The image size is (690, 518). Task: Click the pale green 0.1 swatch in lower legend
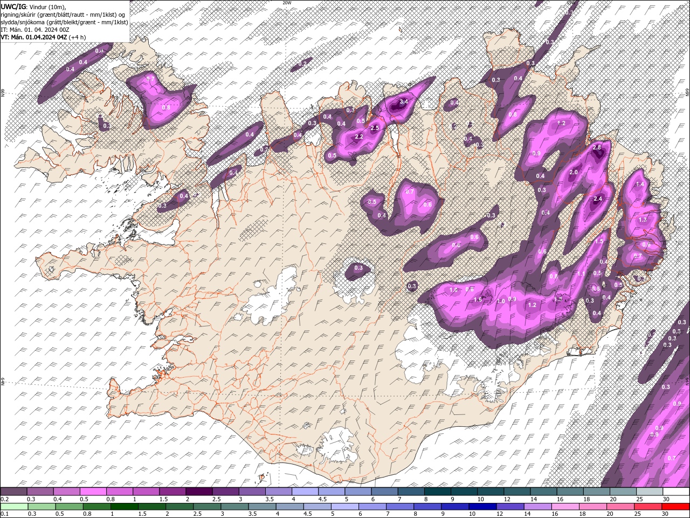click(x=14, y=506)
